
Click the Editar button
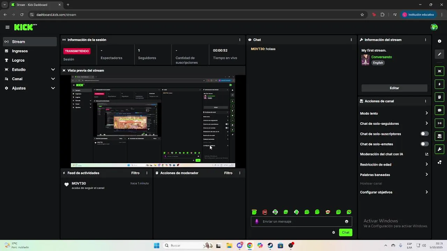[x=394, y=88]
